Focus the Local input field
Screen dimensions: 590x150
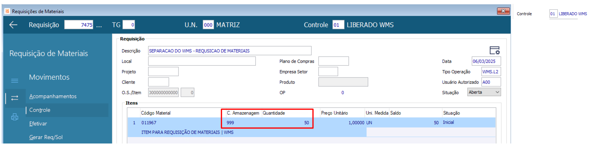pyautogui.click(x=202, y=61)
